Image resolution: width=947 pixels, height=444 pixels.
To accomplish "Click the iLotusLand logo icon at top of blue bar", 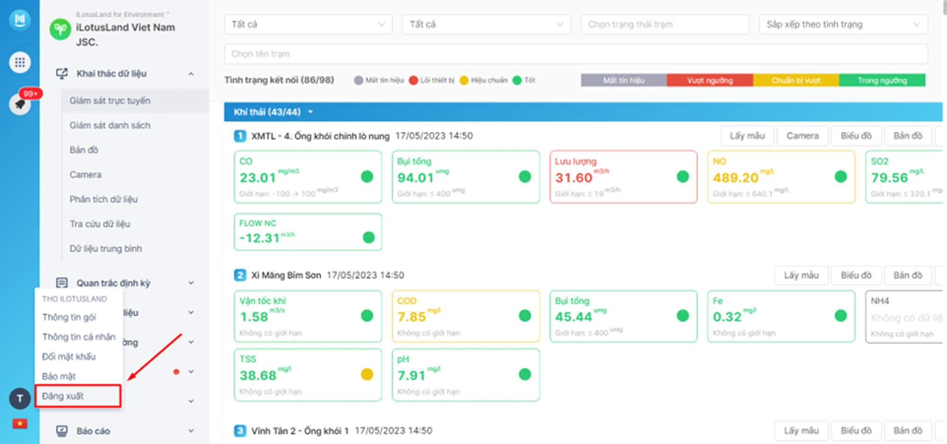I will 20,20.
